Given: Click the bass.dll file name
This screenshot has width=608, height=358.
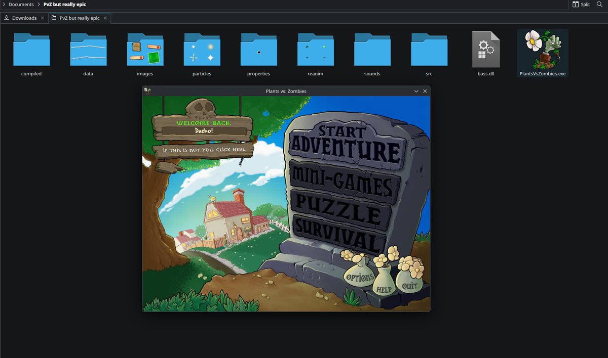Looking at the screenshot, I should (485, 74).
